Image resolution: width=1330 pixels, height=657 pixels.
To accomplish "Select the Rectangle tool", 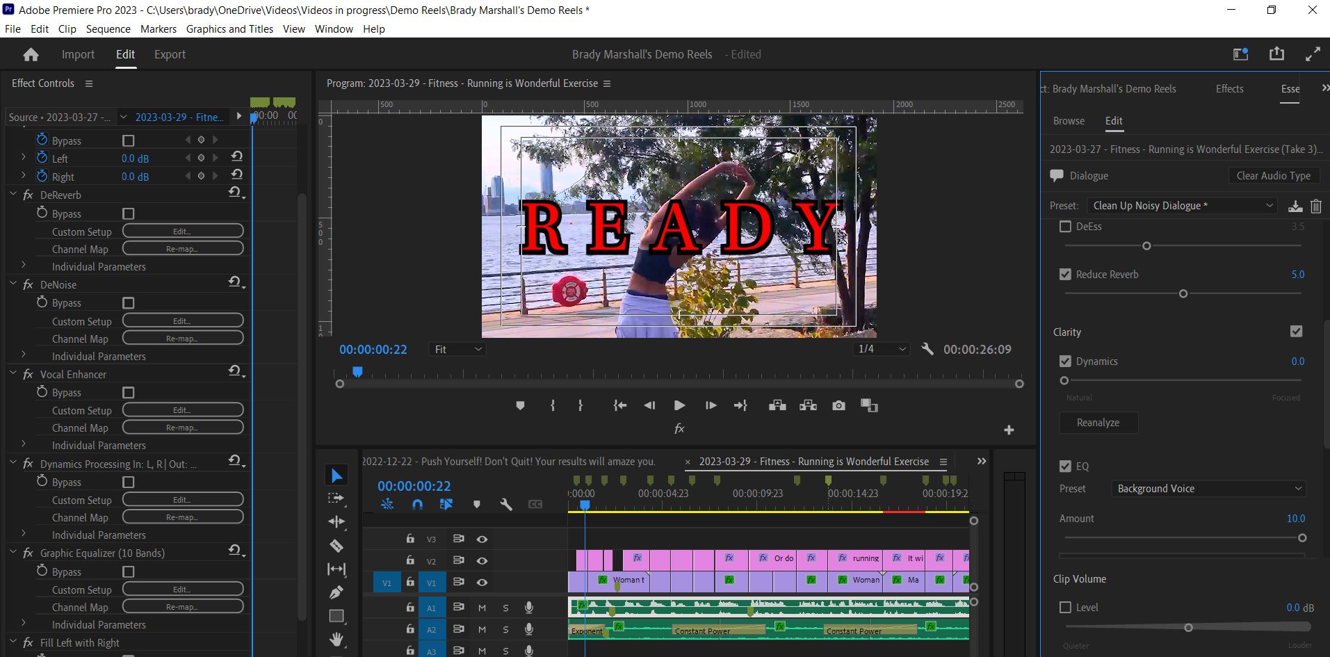I will click(x=336, y=616).
